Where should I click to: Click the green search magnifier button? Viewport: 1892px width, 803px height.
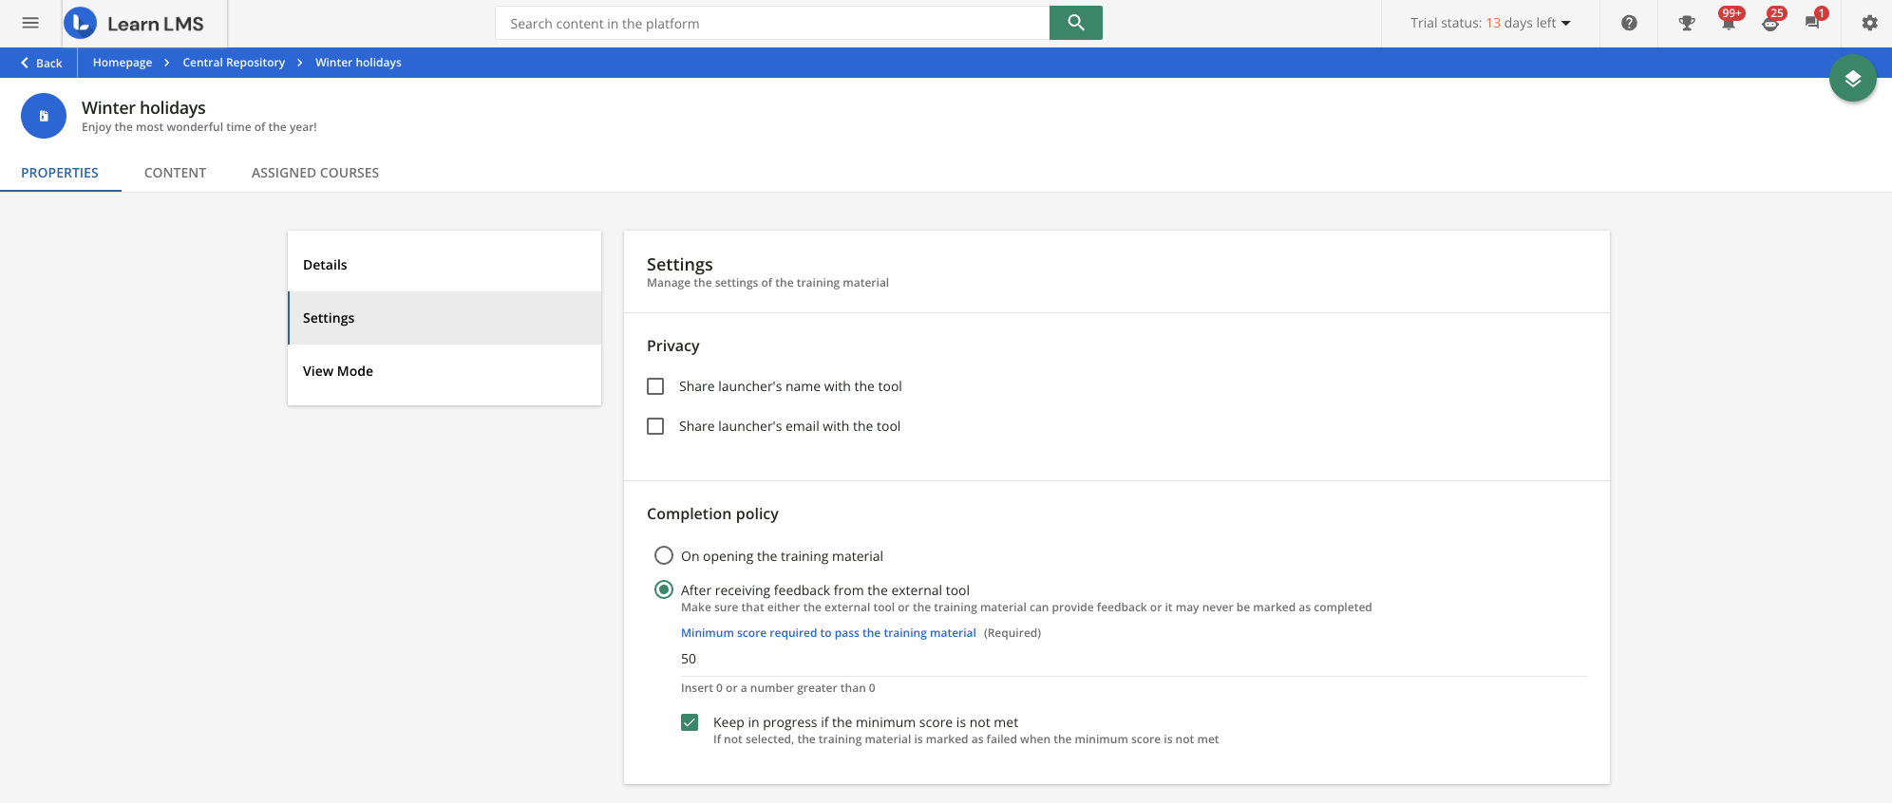coord(1075,23)
